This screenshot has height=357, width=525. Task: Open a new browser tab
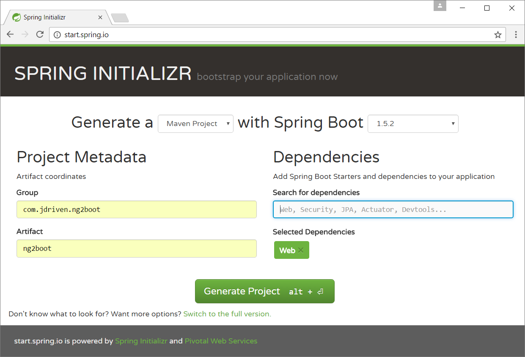pyautogui.click(x=120, y=18)
